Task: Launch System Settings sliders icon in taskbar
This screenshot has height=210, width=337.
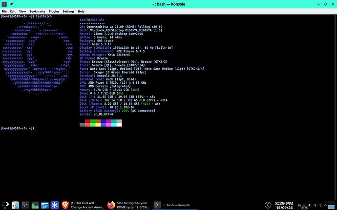Action: (x=25, y=205)
